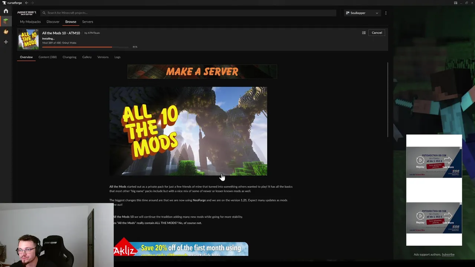475x267 pixels.
Task: Switch to the My Modpacks tab
Action: pos(30,22)
